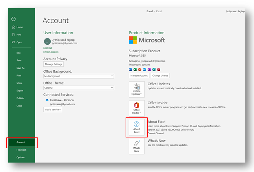Screen dimensions: 254x172
Task: Click the Manage Settings button
Action: 54,64
